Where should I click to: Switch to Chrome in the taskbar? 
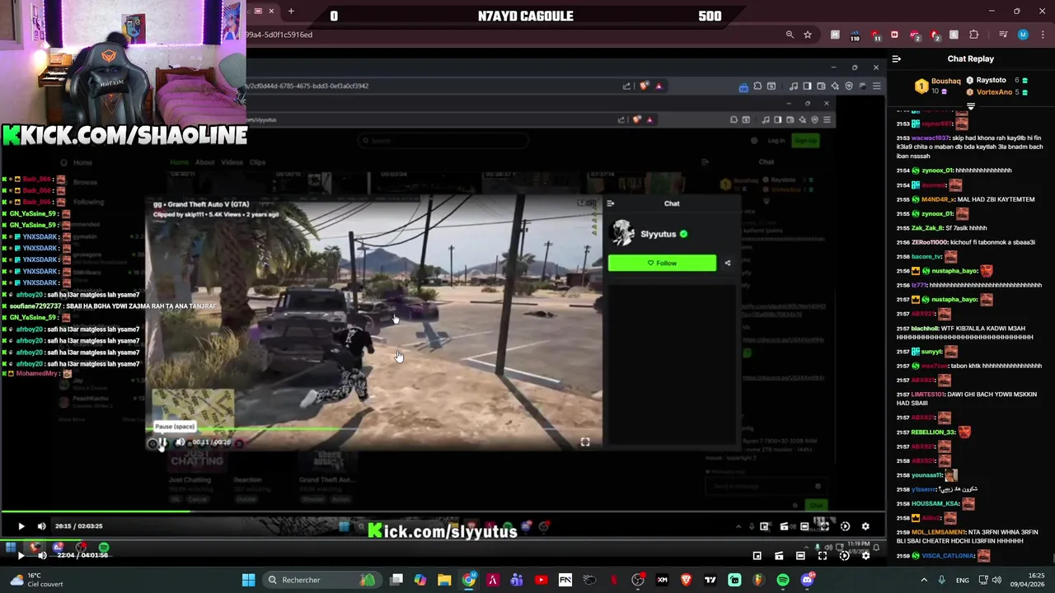click(x=468, y=580)
